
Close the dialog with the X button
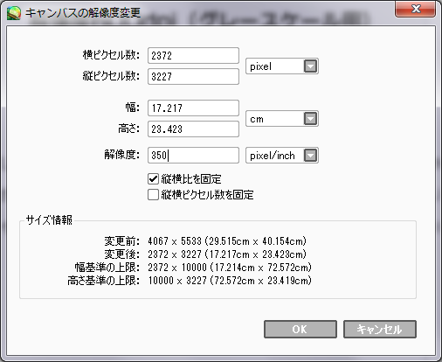(x=415, y=9)
